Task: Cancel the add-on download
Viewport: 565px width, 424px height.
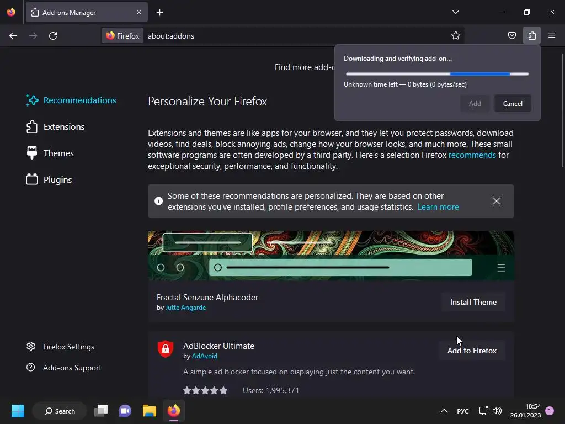Action: click(x=513, y=103)
